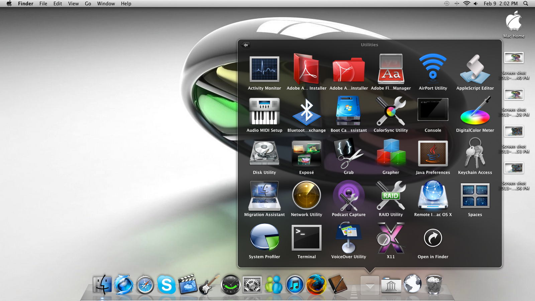Launch X11
Viewport: 535px width, 301px height.
[391, 238]
